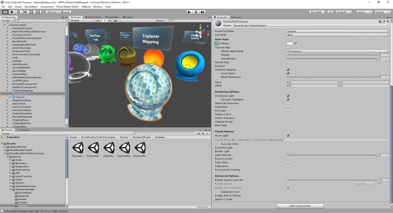Open material help reference icon

coord(380,21)
